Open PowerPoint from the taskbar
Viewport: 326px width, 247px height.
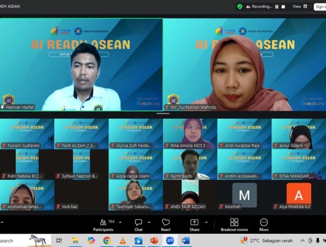coord(154,240)
